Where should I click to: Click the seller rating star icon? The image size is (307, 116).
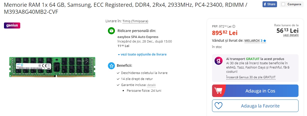pos(265,41)
